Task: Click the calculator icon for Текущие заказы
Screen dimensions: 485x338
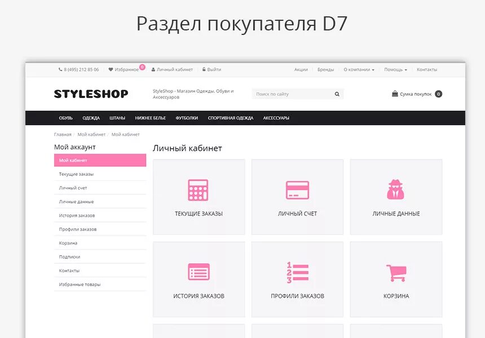Action: point(198,190)
